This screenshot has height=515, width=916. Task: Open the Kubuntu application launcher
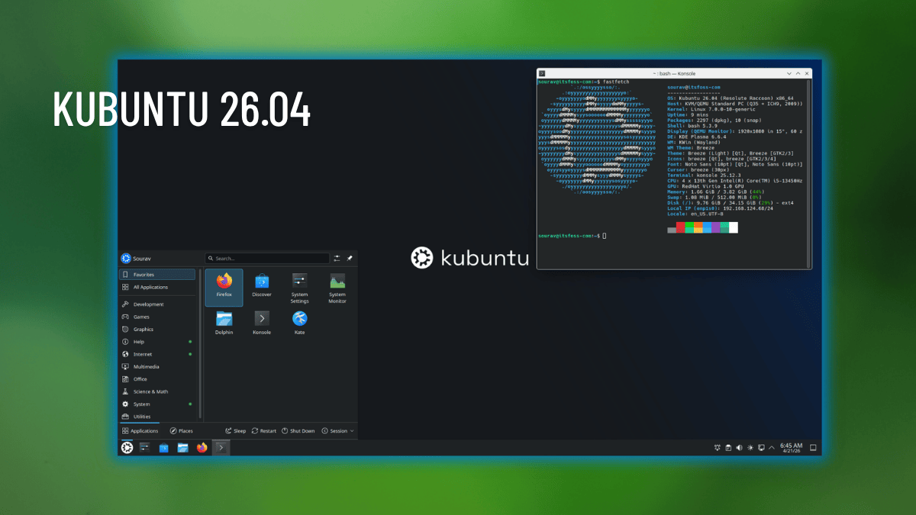[126, 448]
